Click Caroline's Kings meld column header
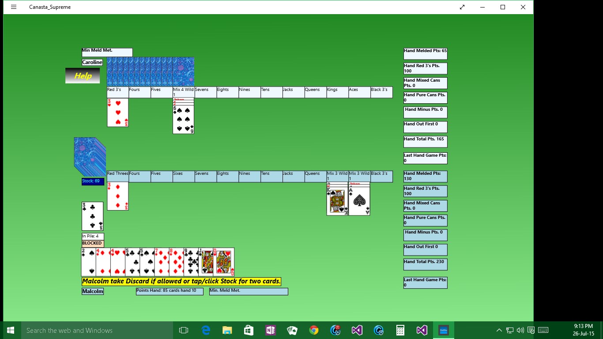 pyautogui.click(x=337, y=92)
